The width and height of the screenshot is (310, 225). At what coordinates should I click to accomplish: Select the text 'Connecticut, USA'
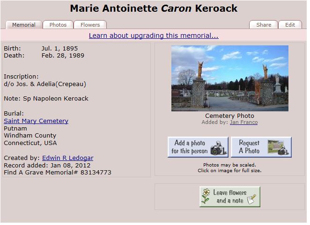pyautogui.click(x=30, y=143)
